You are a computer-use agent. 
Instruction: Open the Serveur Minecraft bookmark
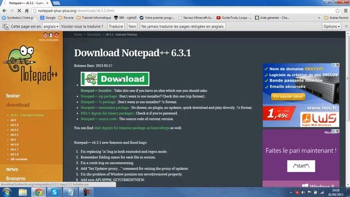196,18
